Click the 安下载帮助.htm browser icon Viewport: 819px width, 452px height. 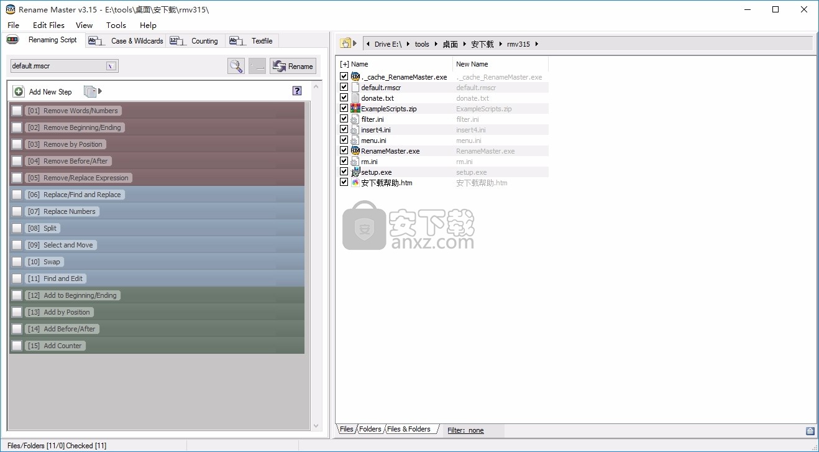tap(355, 182)
